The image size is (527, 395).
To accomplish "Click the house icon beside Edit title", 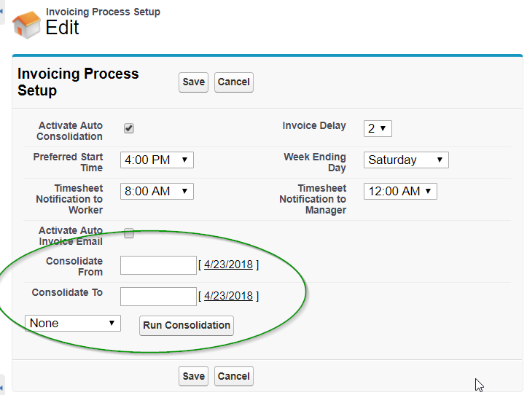I will pos(26,25).
